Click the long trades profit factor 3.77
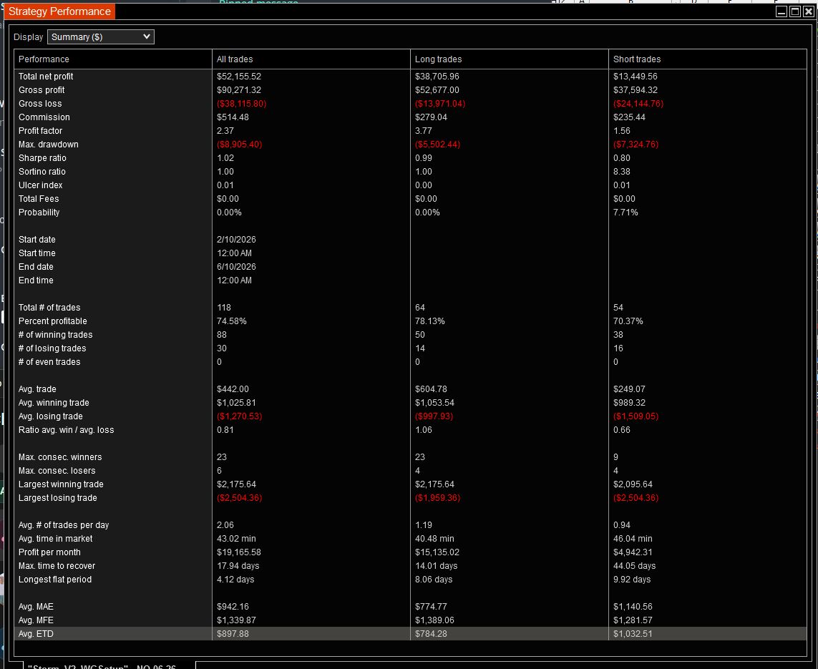 click(x=424, y=131)
